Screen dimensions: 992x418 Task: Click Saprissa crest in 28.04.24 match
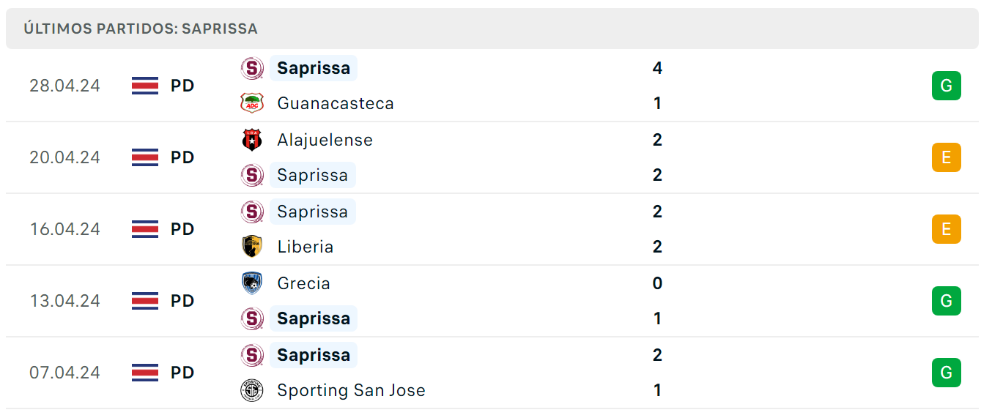[x=252, y=68]
